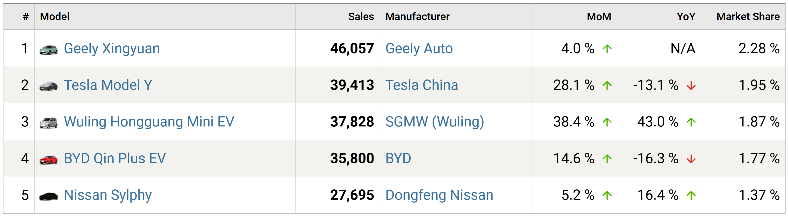Screen dimensions: 788x216
Task: Click Geely Xingyuan green MoM up arrow
Action: (607, 49)
